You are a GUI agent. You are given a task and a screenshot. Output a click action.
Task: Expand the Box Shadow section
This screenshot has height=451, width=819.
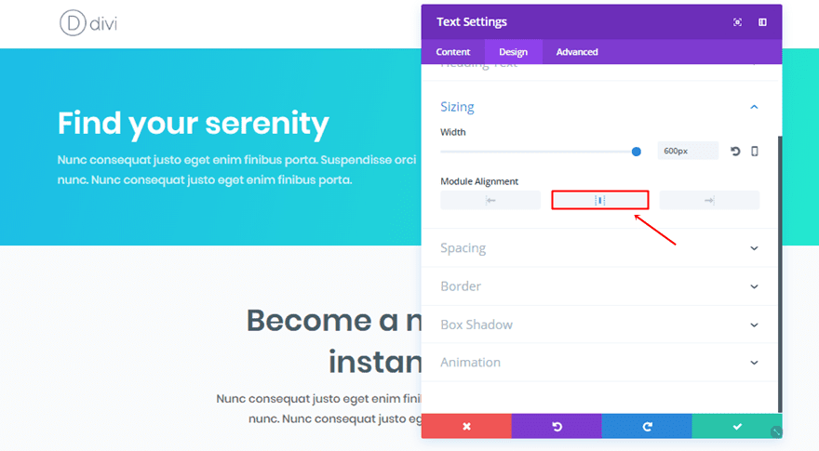click(600, 325)
